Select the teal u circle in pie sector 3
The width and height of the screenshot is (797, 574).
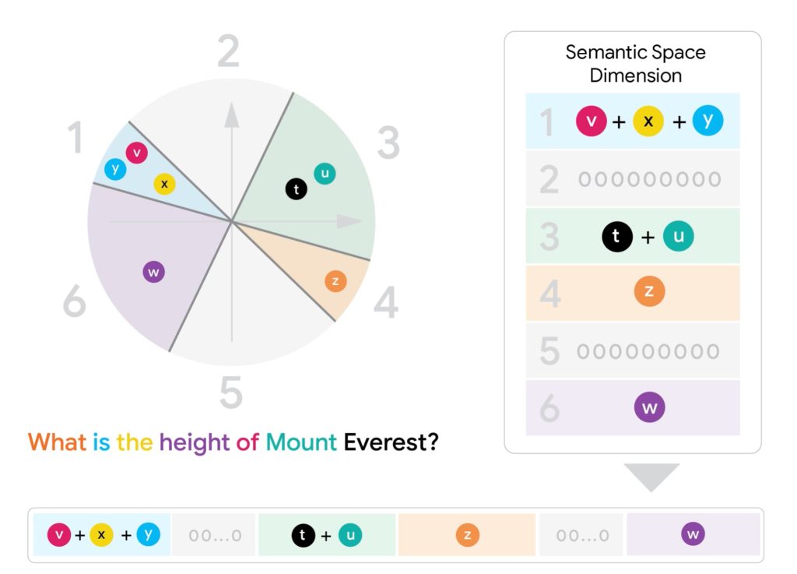[325, 174]
